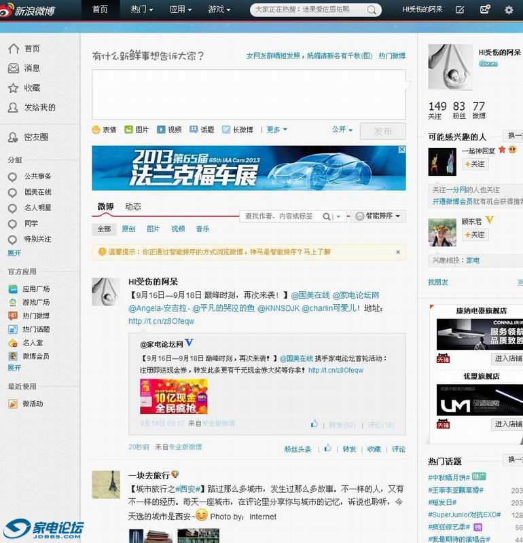Click the 转发 link under the post

(x=349, y=449)
